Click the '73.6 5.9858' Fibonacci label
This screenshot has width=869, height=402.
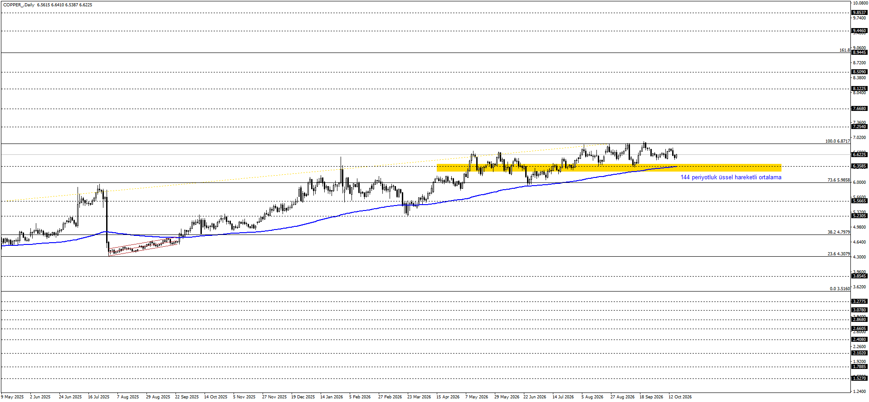[x=839, y=180]
